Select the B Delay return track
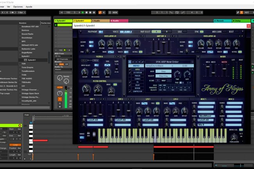The image size is (254, 169). [x=241, y=21]
